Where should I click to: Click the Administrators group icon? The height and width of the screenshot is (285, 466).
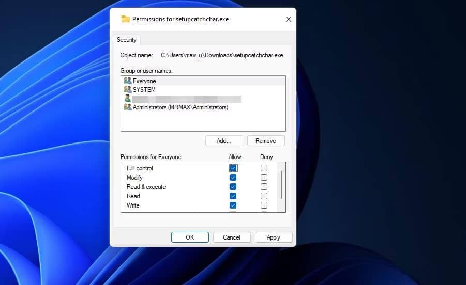tap(128, 107)
